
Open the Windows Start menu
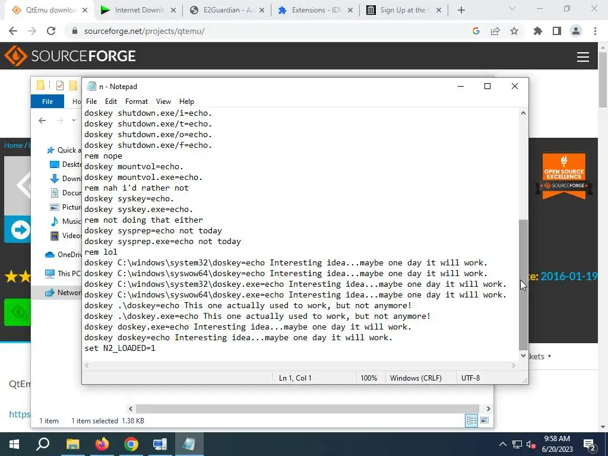(14, 444)
